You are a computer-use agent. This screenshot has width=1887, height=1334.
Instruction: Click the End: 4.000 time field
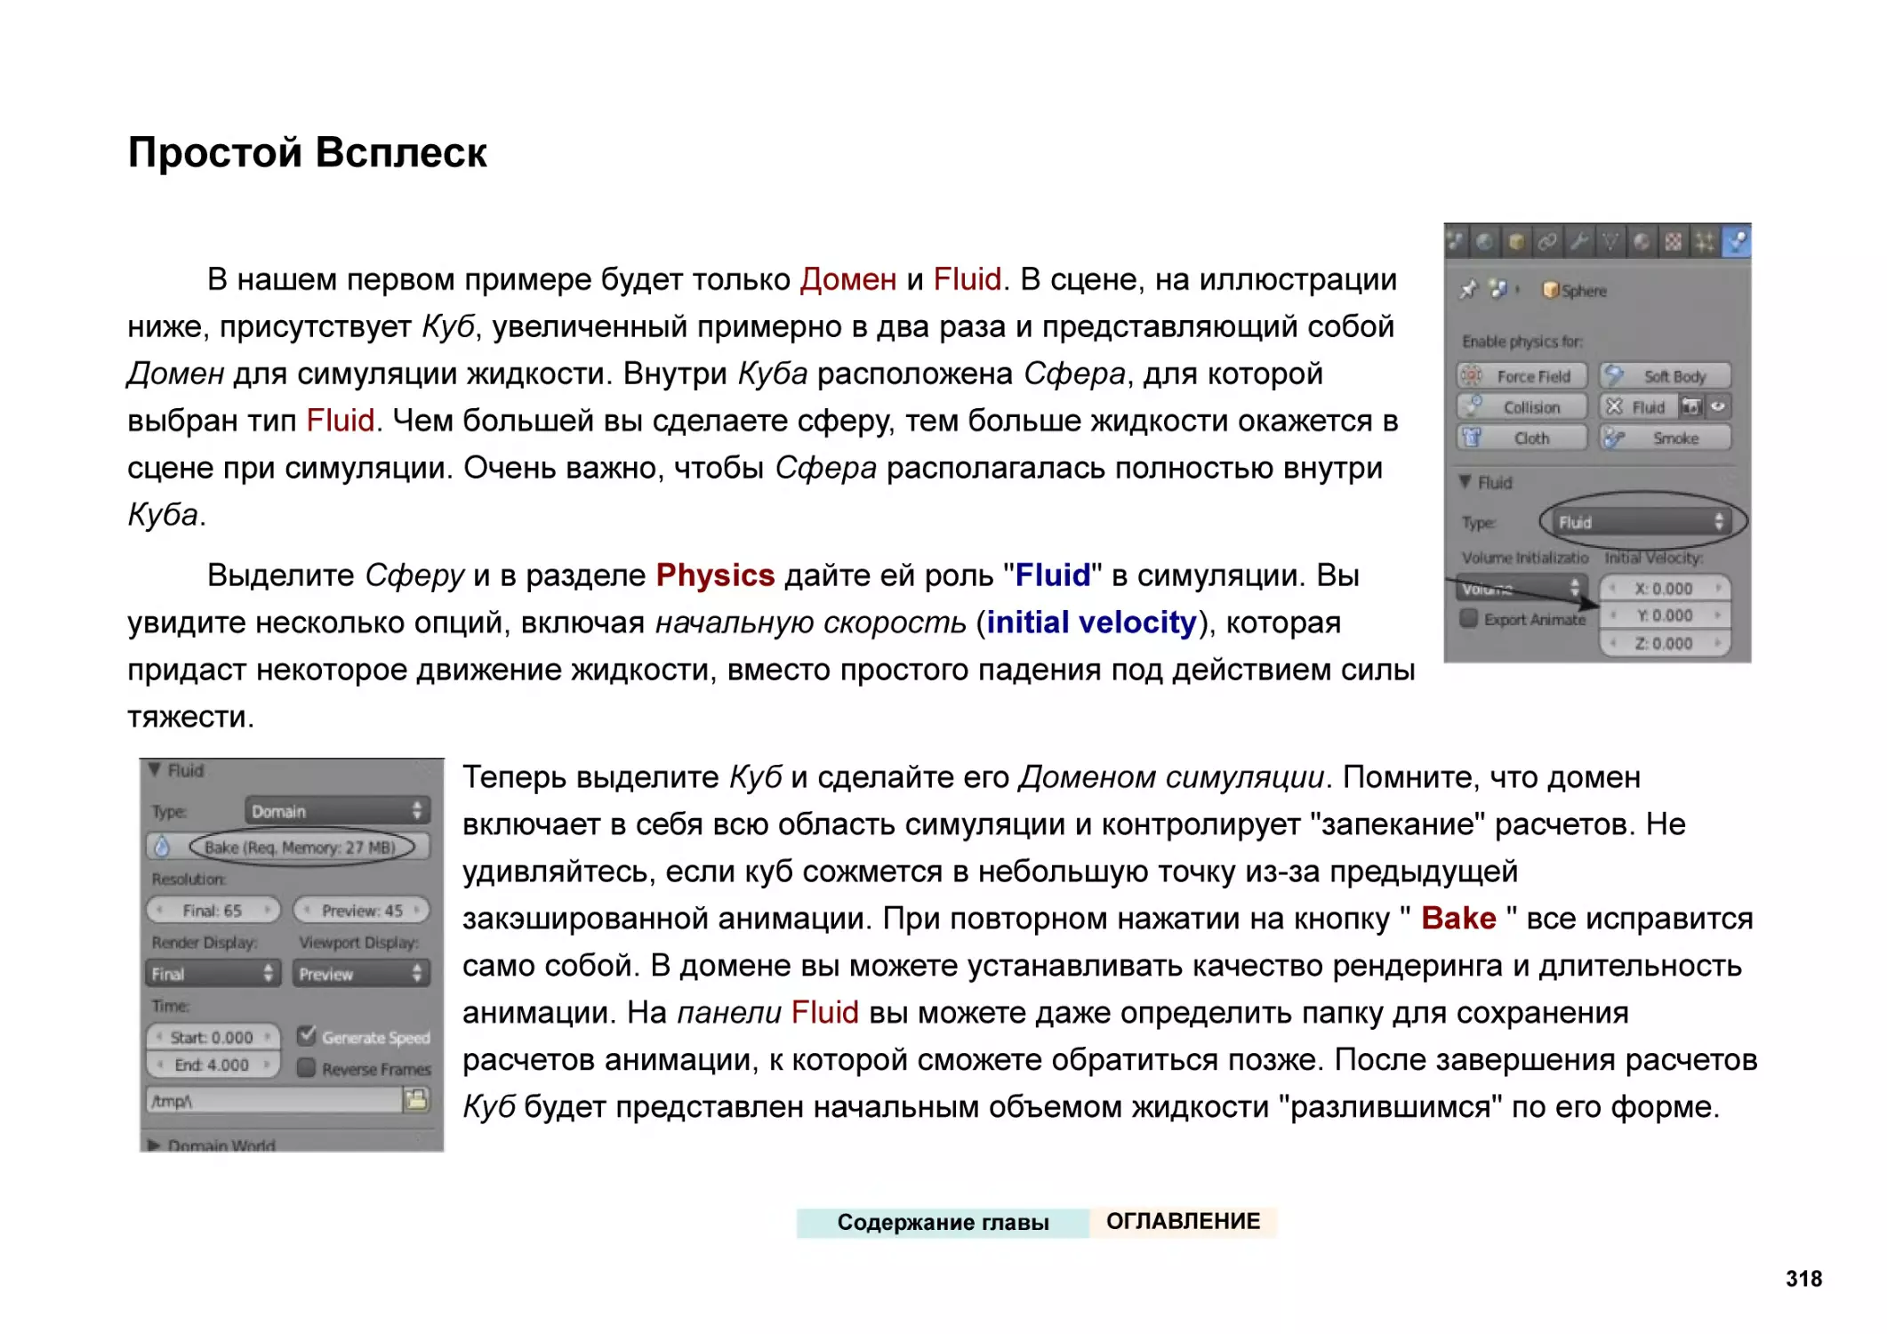pos(213,1065)
